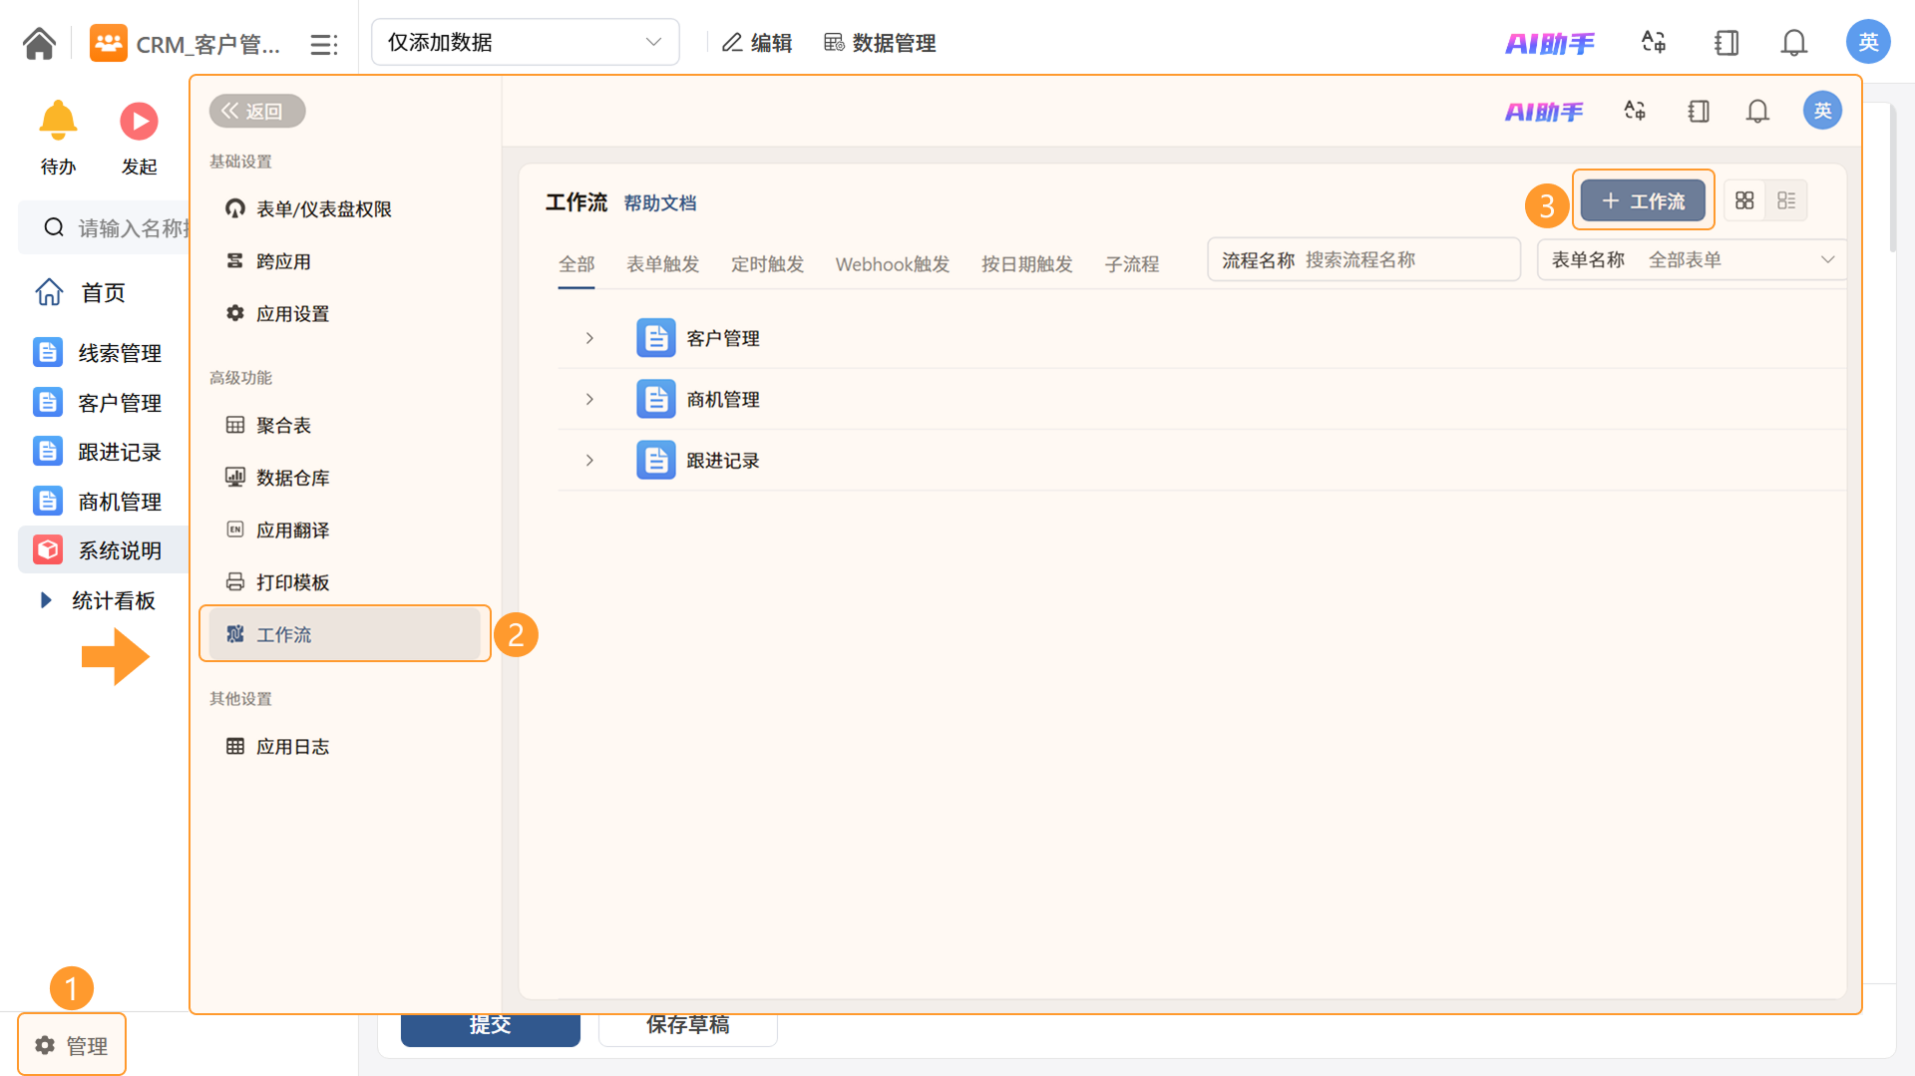Image resolution: width=1915 pixels, height=1076 pixels.
Task: Open 系统说明 in sidebar
Action: coord(103,549)
